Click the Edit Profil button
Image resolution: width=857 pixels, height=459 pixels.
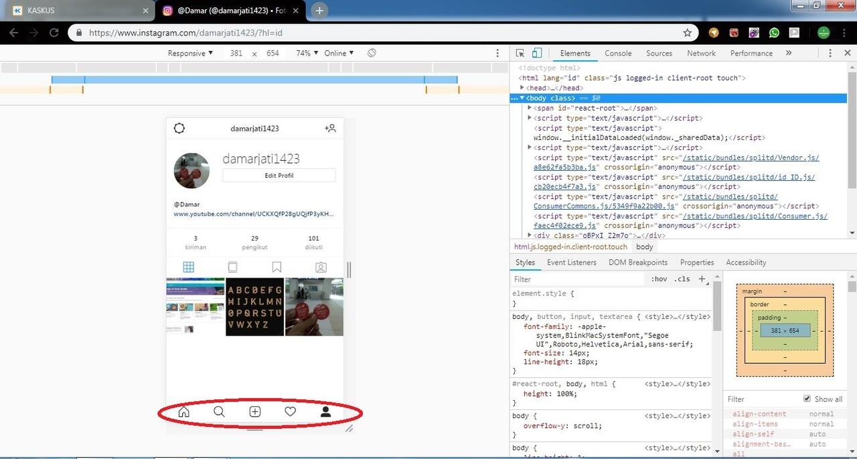pyautogui.click(x=279, y=176)
